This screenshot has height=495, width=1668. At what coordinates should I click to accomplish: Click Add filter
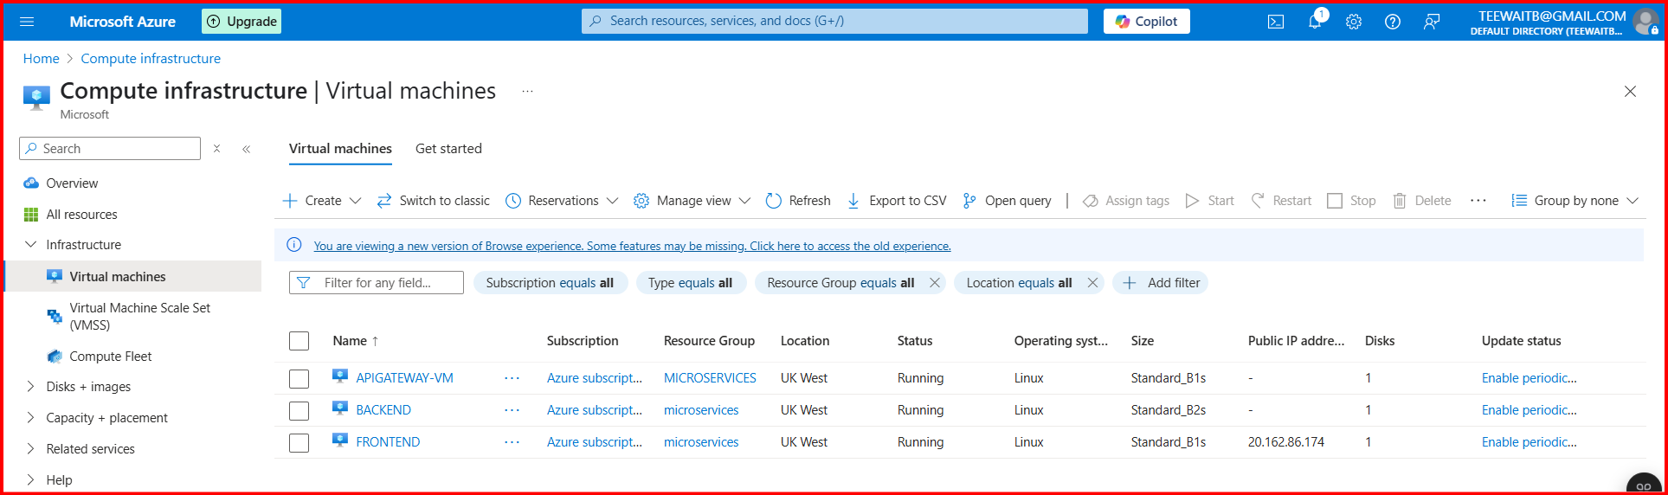pos(1161,283)
